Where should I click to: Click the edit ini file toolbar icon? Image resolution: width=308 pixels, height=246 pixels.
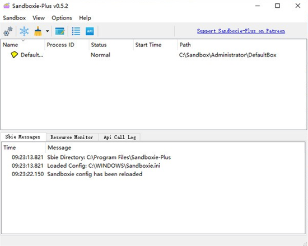click(x=60, y=31)
